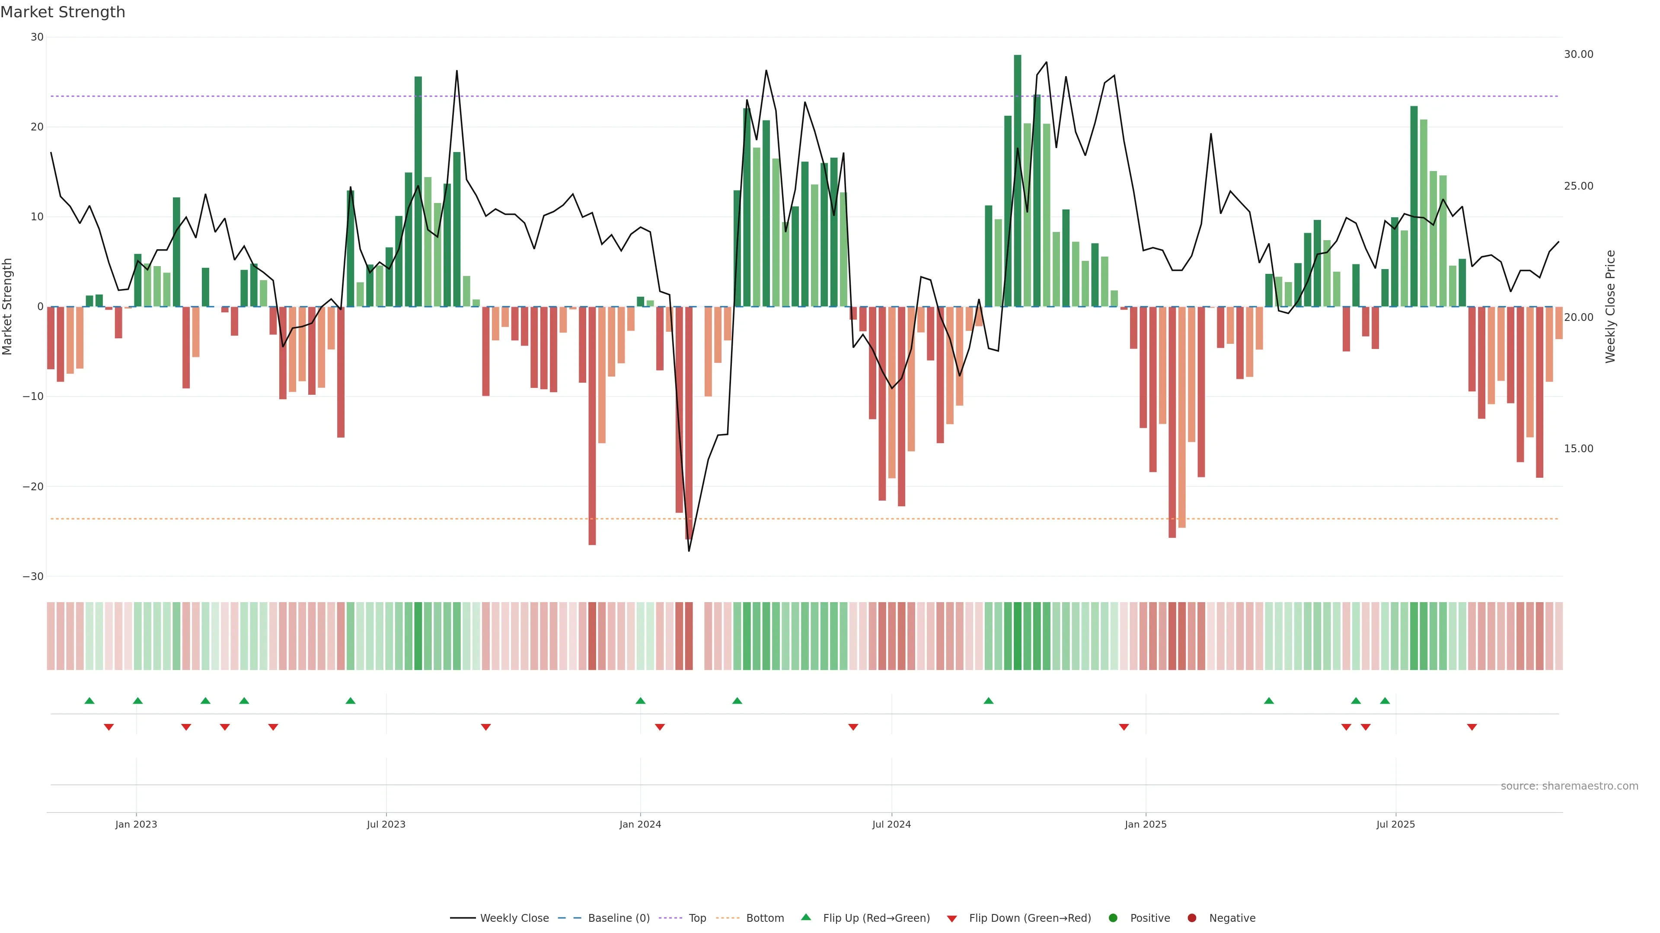Click the Weekly Close Price axis title
Image resolution: width=1660 pixels, height=933 pixels.
point(1610,307)
